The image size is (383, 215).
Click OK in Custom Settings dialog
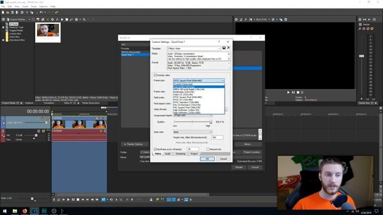207,159
